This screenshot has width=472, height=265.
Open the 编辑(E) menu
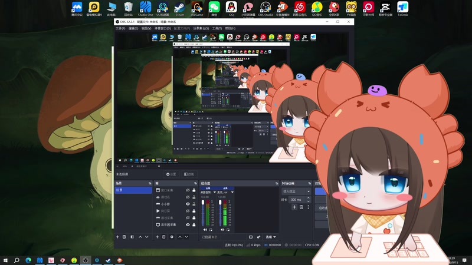coord(133,28)
